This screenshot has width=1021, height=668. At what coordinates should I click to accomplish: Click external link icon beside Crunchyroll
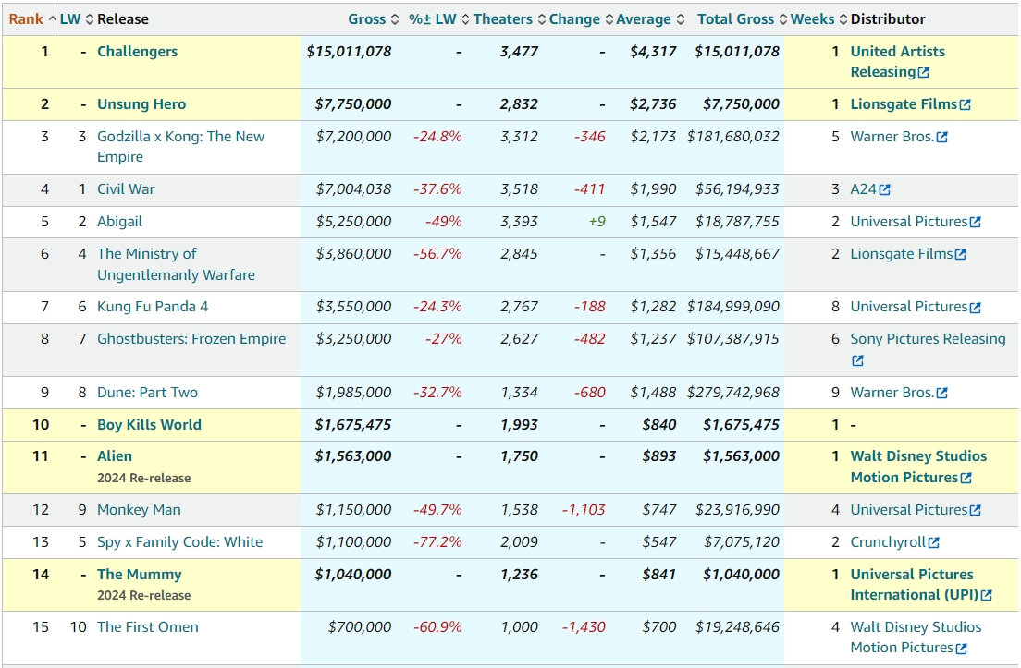[x=934, y=543]
